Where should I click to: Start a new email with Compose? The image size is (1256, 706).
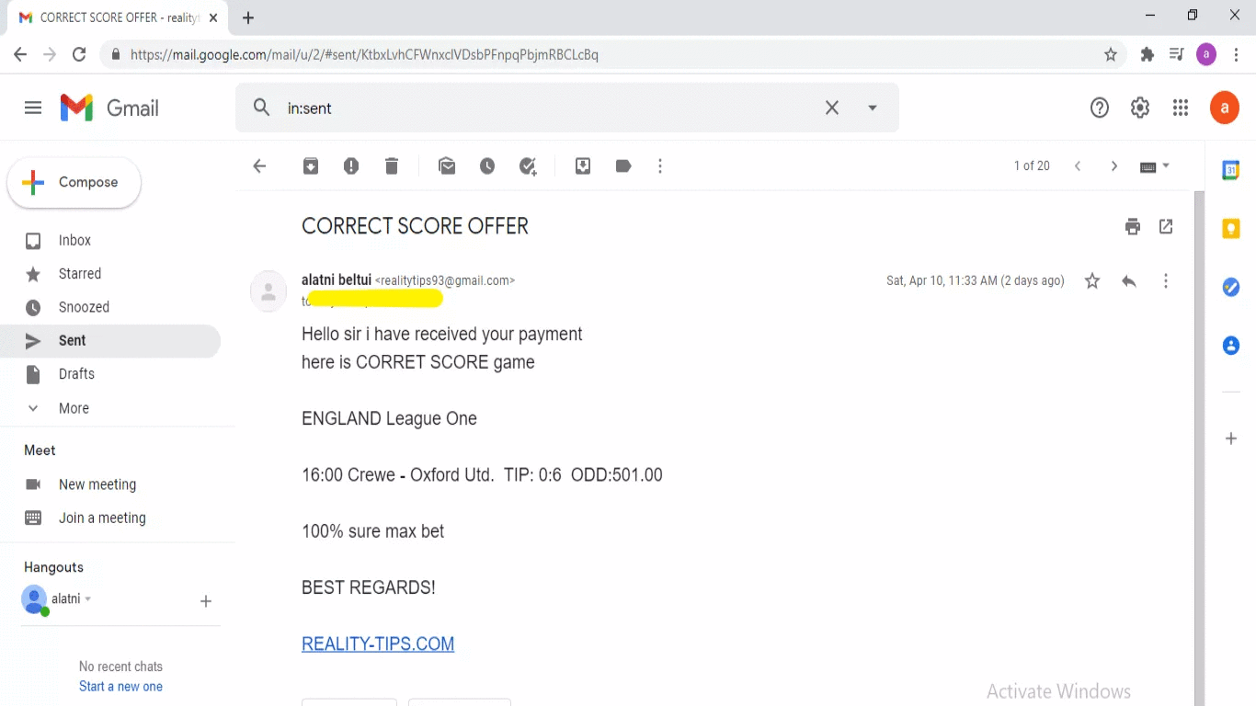point(74,182)
